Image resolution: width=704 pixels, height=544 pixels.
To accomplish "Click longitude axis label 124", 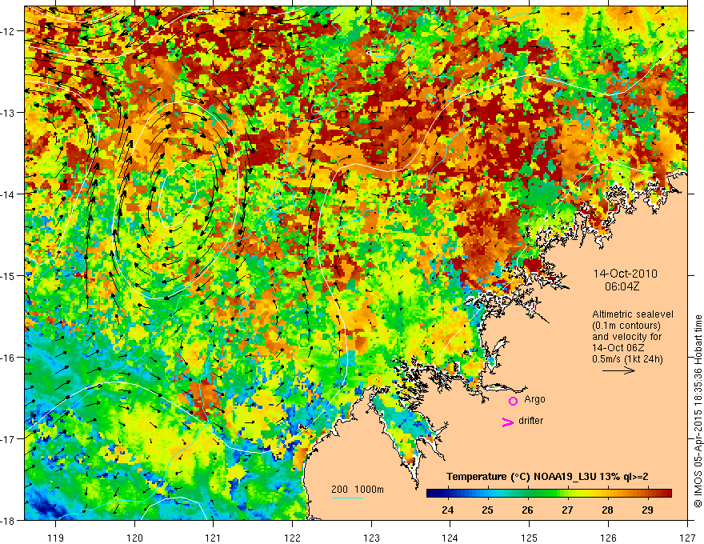I will tap(450, 538).
